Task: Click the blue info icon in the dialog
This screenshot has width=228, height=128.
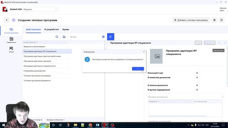Action: point(87,59)
